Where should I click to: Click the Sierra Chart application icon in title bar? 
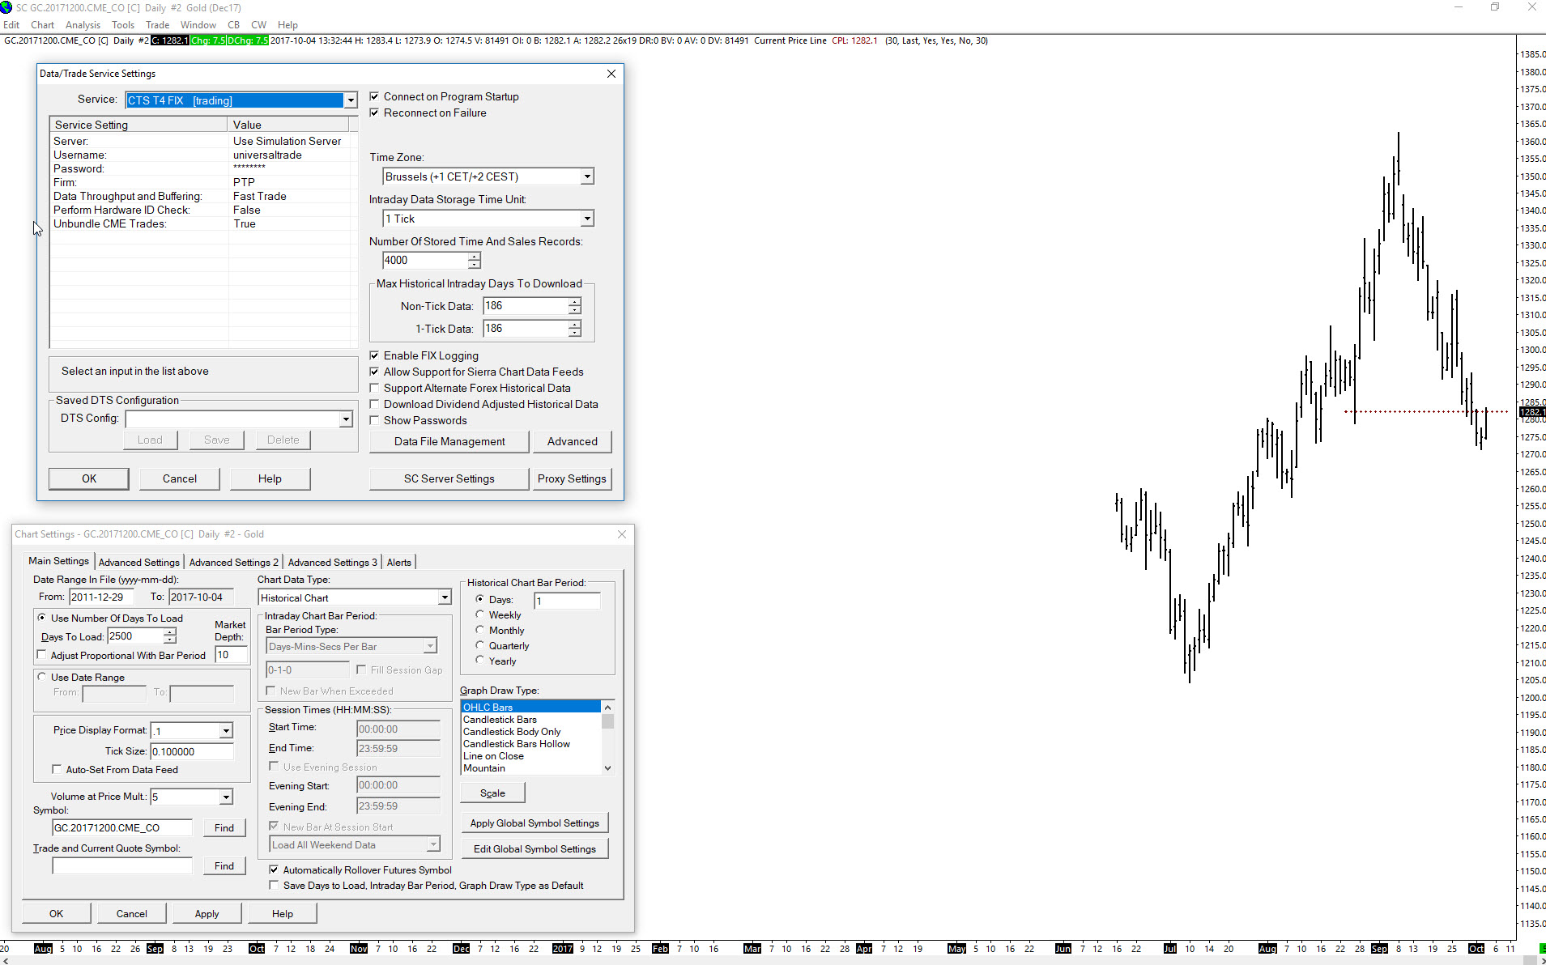(6, 7)
